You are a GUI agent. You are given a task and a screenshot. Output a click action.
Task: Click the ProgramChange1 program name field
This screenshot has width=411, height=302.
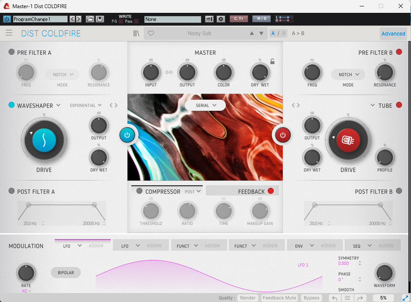tap(40, 19)
